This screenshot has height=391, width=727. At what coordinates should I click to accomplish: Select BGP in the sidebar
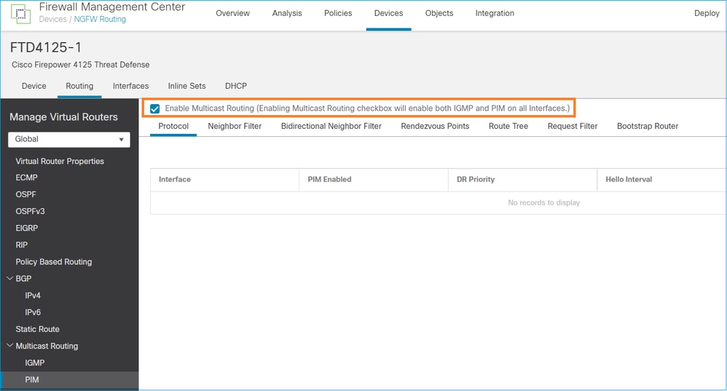click(x=23, y=278)
